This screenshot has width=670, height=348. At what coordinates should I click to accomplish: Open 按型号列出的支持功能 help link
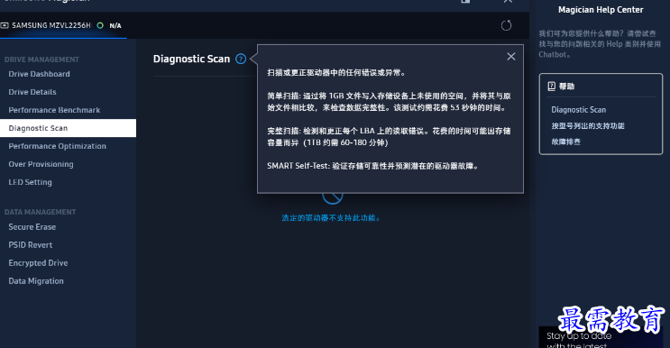(588, 125)
